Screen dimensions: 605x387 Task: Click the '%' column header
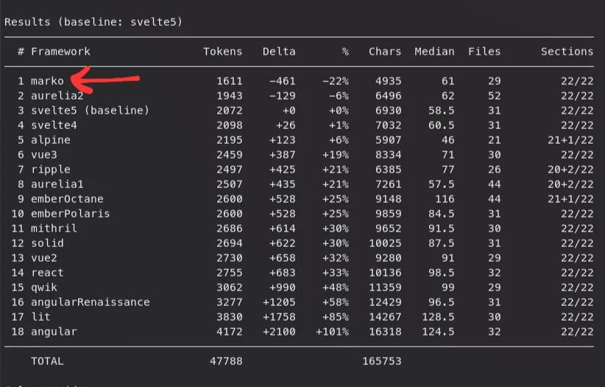click(x=345, y=52)
